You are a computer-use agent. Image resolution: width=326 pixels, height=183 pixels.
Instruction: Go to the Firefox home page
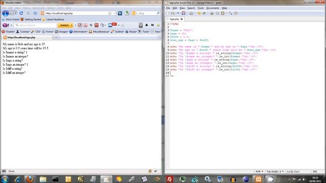click(x=35, y=13)
